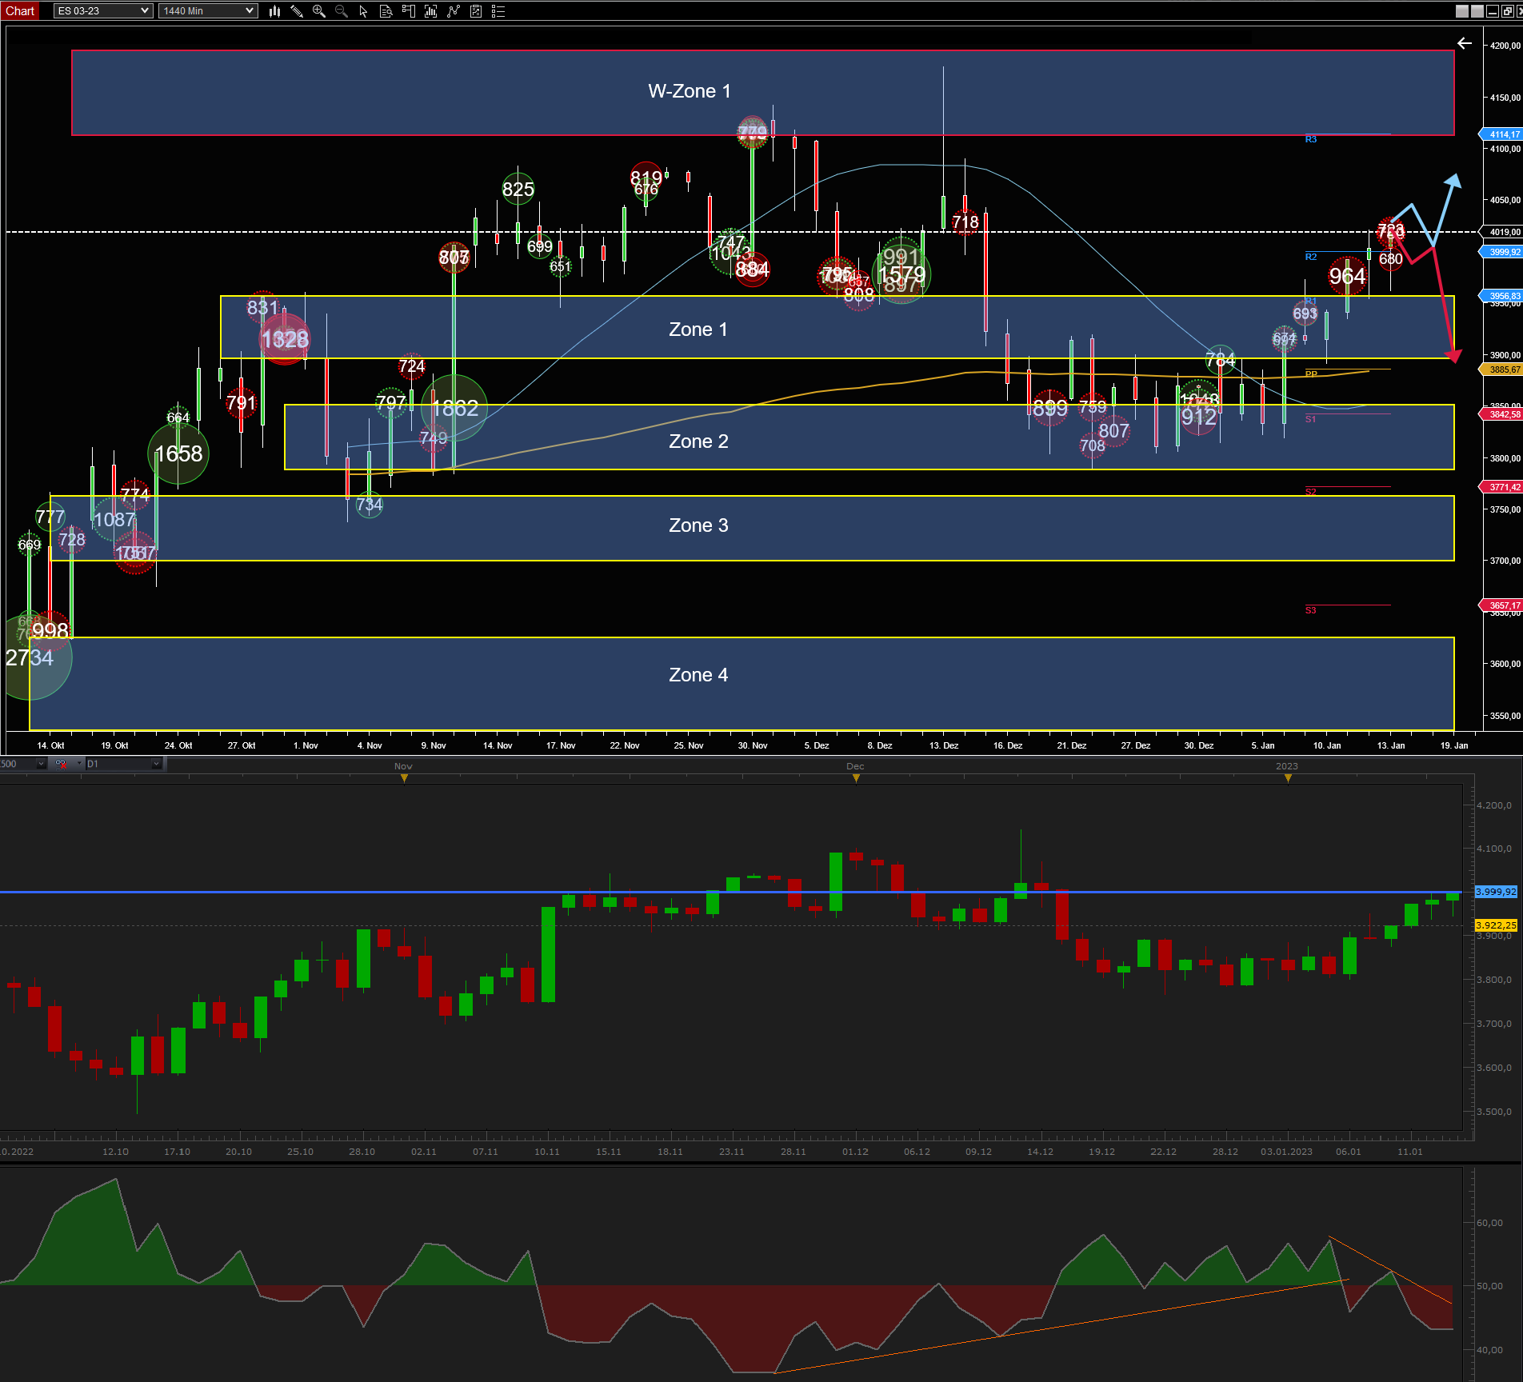Click the 3.922,25 yellow price label
Viewport: 1523px width, 1382px height.
[1496, 925]
